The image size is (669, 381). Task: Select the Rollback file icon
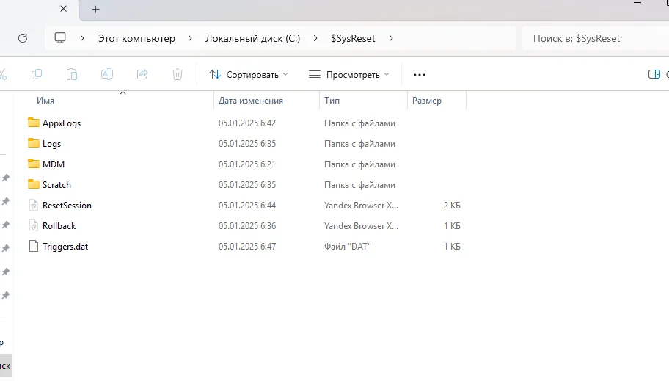click(x=33, y=225)
